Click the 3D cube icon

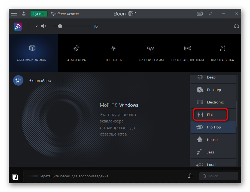tap(32, 48)
